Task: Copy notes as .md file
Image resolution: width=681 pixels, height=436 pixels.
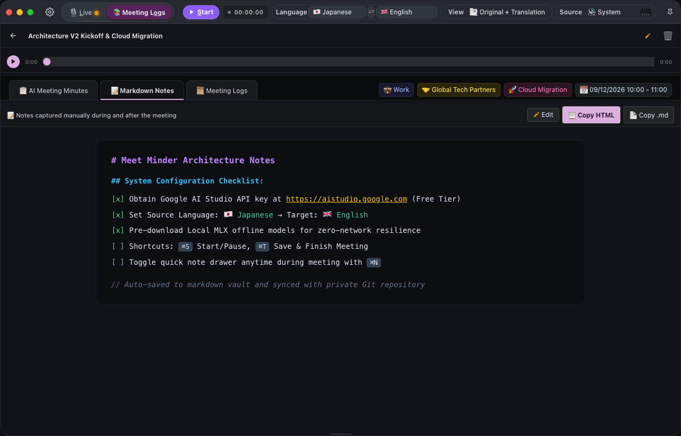Action: 649,115
